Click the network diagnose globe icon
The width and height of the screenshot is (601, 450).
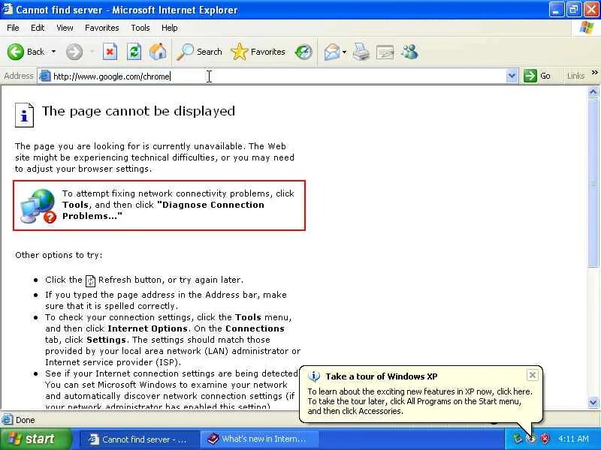coord(38,205)
